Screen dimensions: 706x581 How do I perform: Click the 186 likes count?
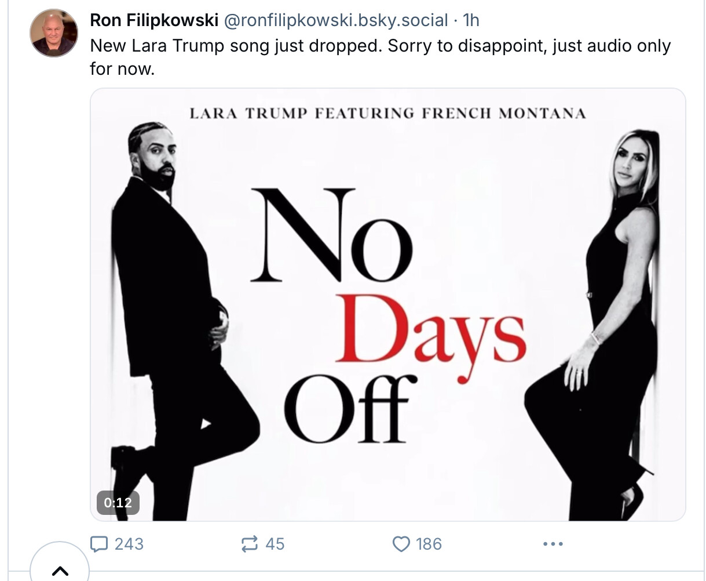[x=429, y=544]
